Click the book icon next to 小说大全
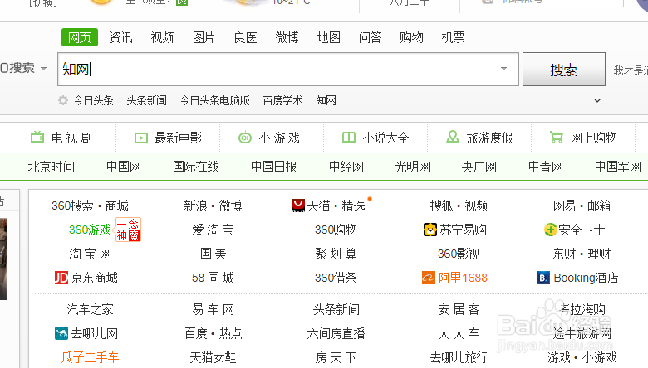Viewport: 648px width, 368px height. [349, 138]
